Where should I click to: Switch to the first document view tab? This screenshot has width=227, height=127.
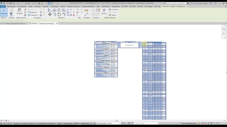14,24
